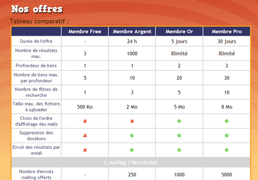This screenshot has width=258, height=180.
Task: Click the 30 jours cell under Membre Pro
Action: coord(226,41)
